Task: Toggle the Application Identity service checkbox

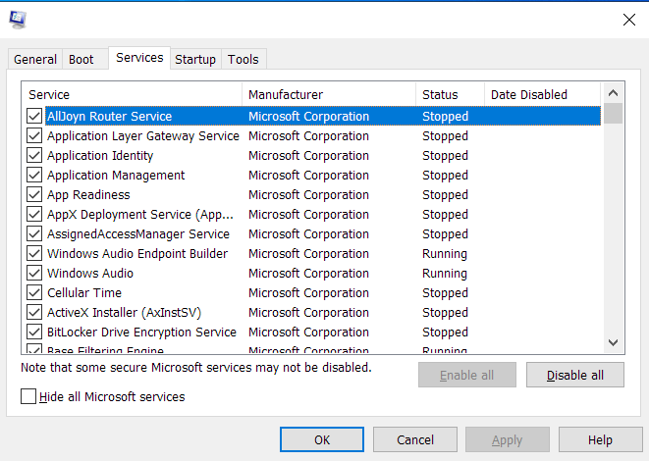Action: tap(34, 156)
